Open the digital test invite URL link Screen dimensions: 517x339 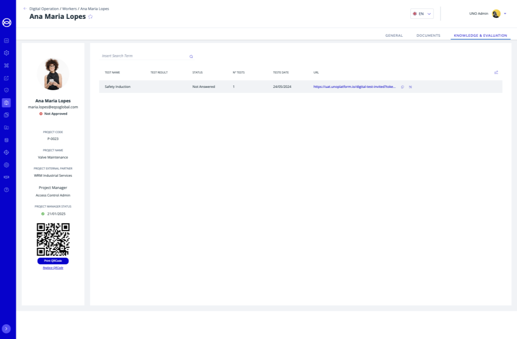(354, 87)
